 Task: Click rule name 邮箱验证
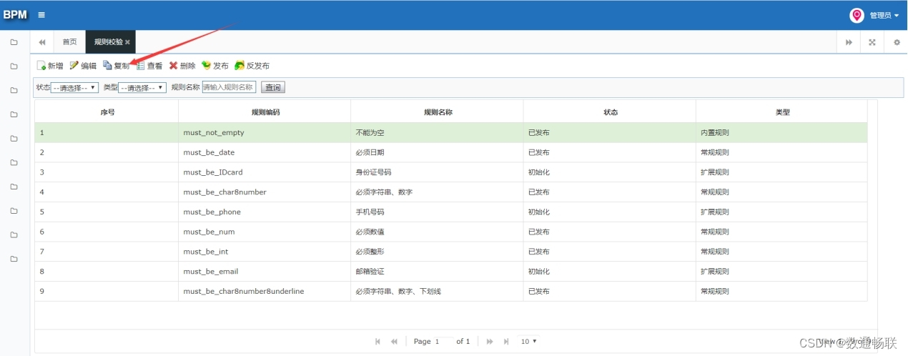click(x=370, y=272)
